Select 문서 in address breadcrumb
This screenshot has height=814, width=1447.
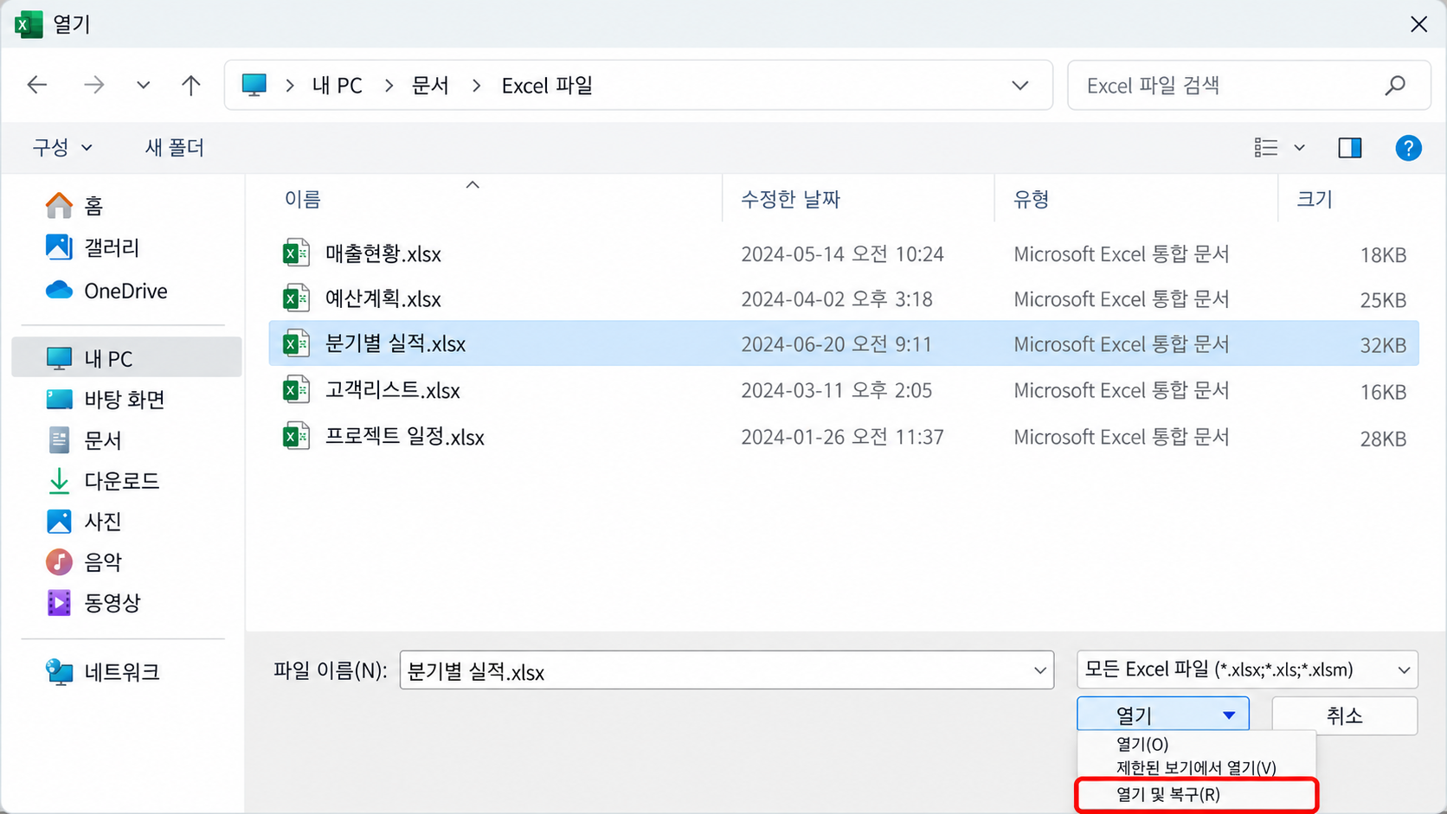430,86
